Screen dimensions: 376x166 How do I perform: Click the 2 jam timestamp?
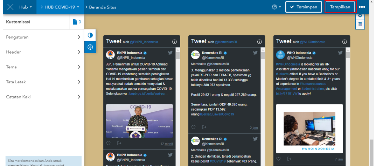click(254, 128)
